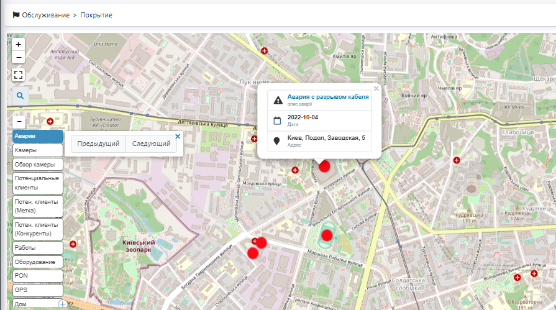Open the map search tool
The height and width of the screenshot is (310, 556).
[21, 96]
